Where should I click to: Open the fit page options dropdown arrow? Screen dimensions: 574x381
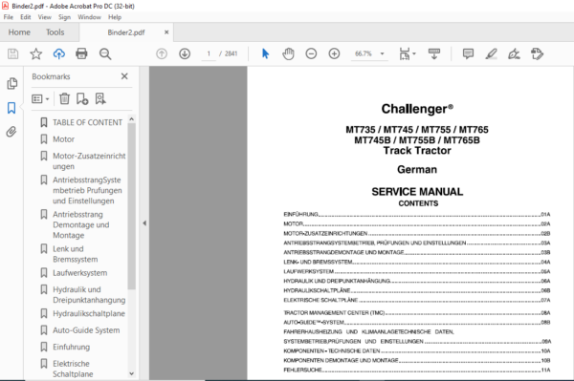tap(414, 53)
